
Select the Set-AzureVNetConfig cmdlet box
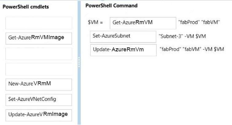pyautogui.click(x=39, y=100)
